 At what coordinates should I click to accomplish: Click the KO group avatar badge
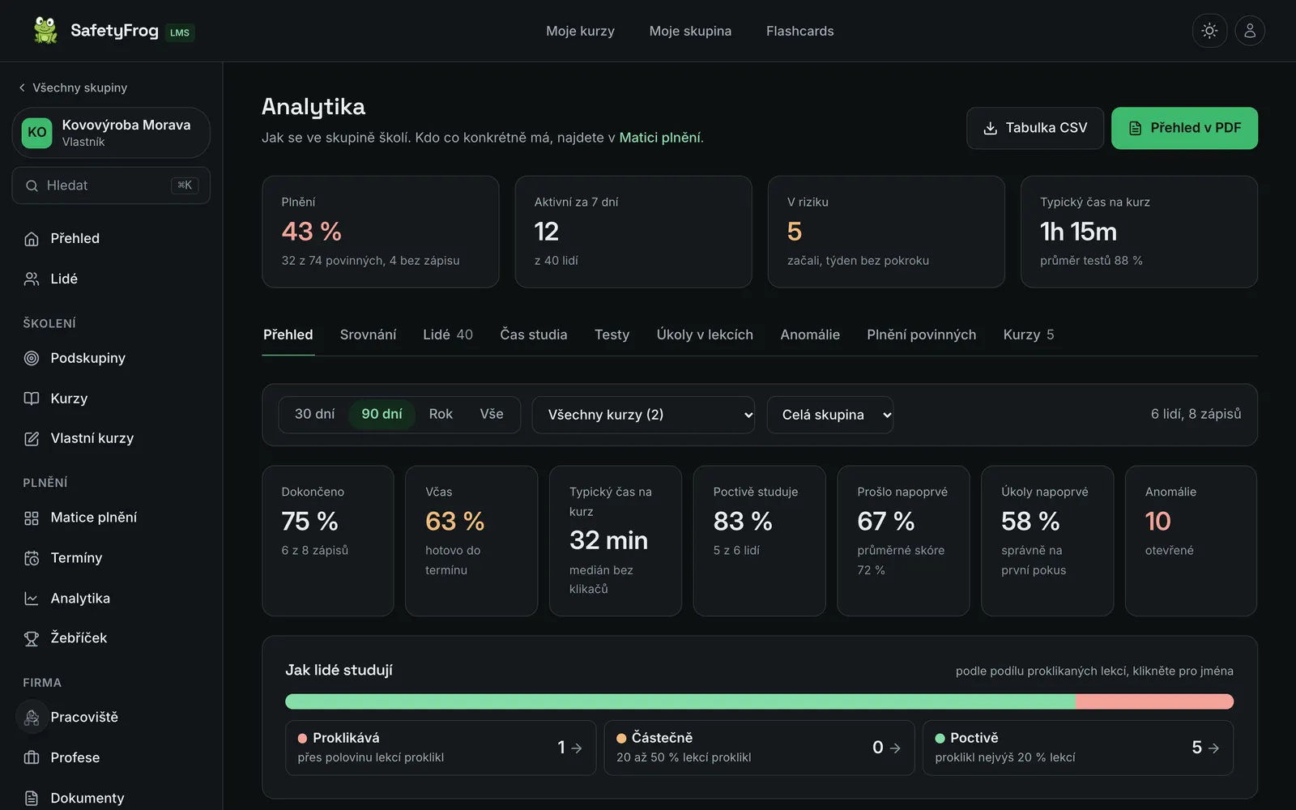point(37,133)
